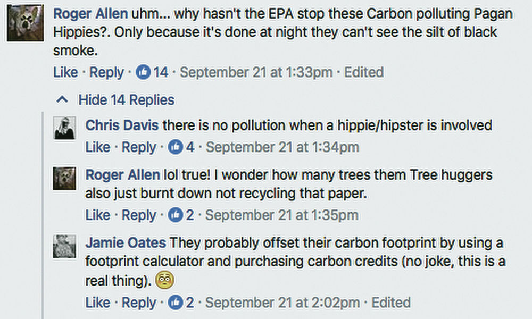The image size is (532, 319).
Task: Click the like-count thumb icon showing 14
Action: coord(144,72)
